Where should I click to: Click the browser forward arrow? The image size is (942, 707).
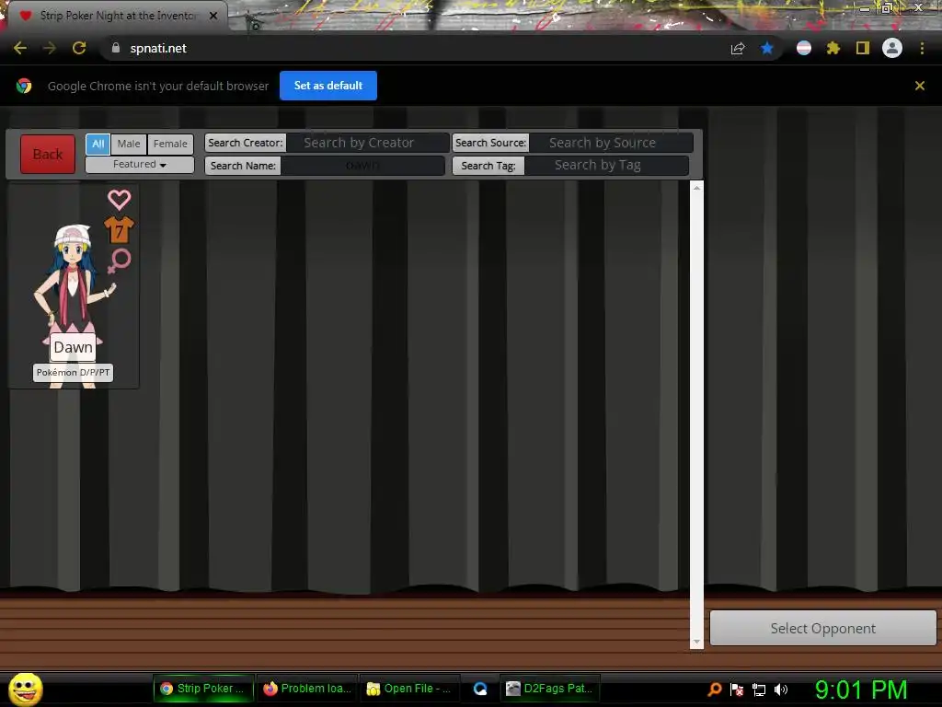pos(50,48)
